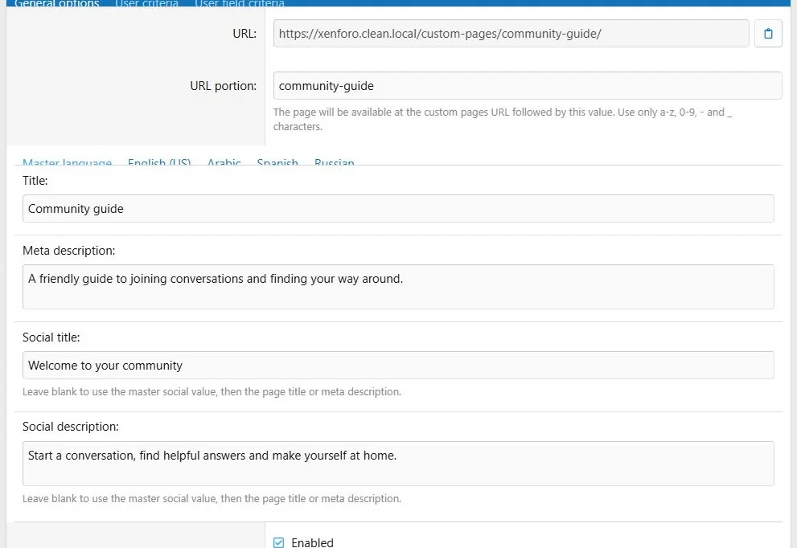Edit the URL portion field

[528, 85]
